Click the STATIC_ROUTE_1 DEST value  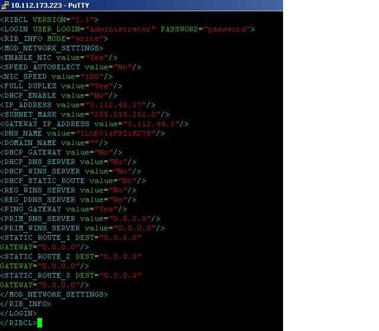pos(120,237)
